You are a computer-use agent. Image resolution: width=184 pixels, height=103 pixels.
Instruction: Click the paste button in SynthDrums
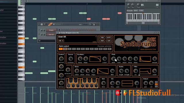click(109, 37)
